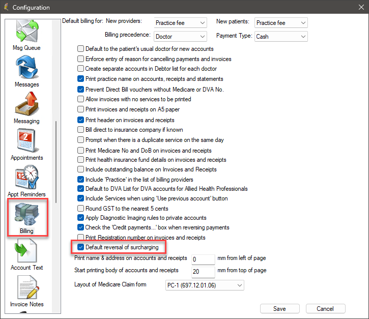Select the Invoice Notes icon
Screen dimensions: 369x319
(26, 288)
